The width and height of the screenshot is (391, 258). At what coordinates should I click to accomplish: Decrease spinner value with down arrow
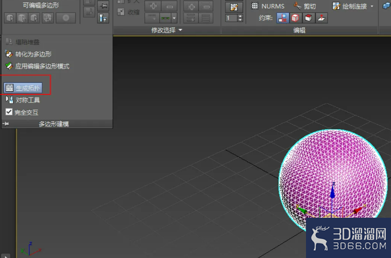point(240,20)
